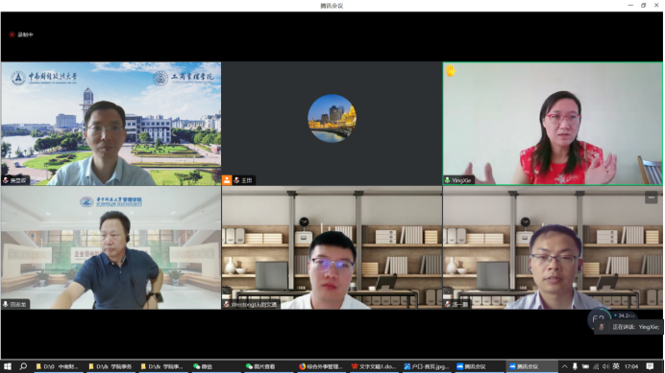This screenshot has height=373, width=665.
Task: Select the city skyline avatar thumbnail
Action: (x=332, y=119)
